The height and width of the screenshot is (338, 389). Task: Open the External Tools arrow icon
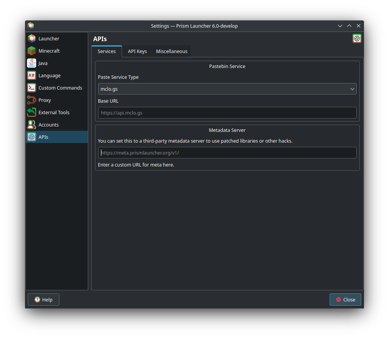tap(32, 112)
